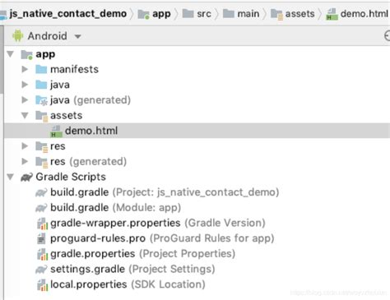390x300 pixels.
Task: Click the Android robot icon in the panel header
Action: click(18, 36)
